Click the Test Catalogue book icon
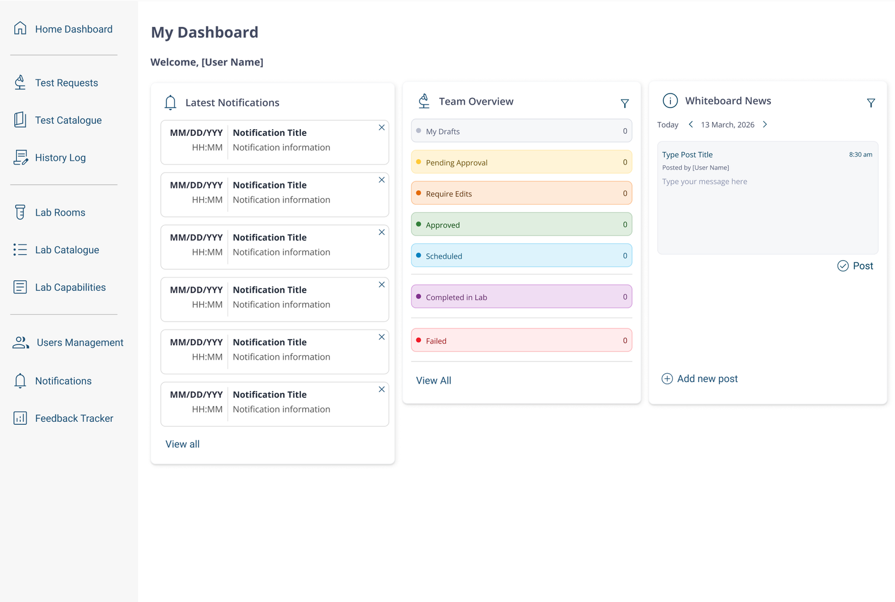895x602 pixels. tap(20, 120)
